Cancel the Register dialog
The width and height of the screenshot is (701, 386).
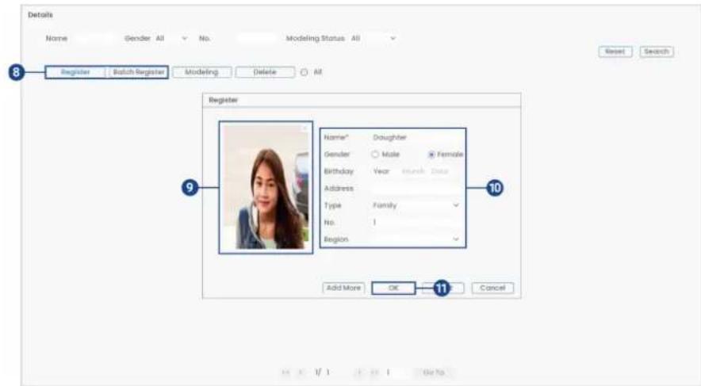click(492, 288)
